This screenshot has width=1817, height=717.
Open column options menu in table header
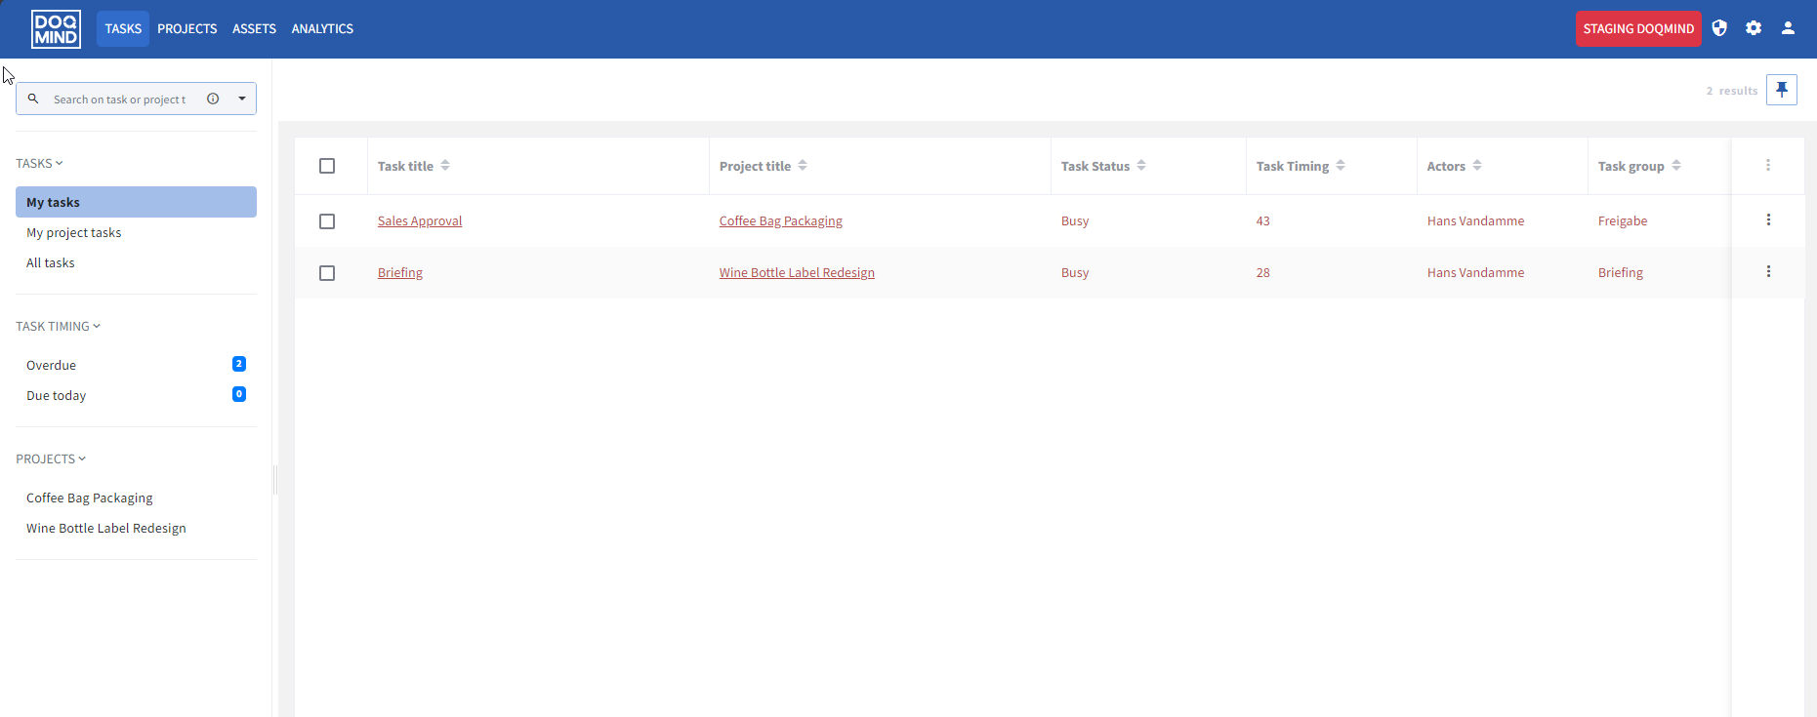click(1767, 166)
